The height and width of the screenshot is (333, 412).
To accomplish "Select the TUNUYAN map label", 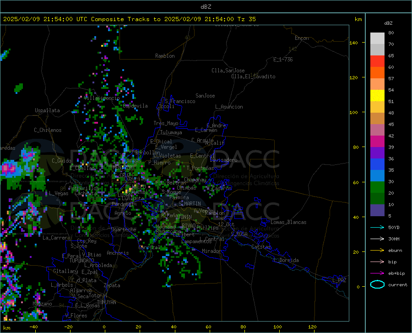I will click(x=106, y=302).
